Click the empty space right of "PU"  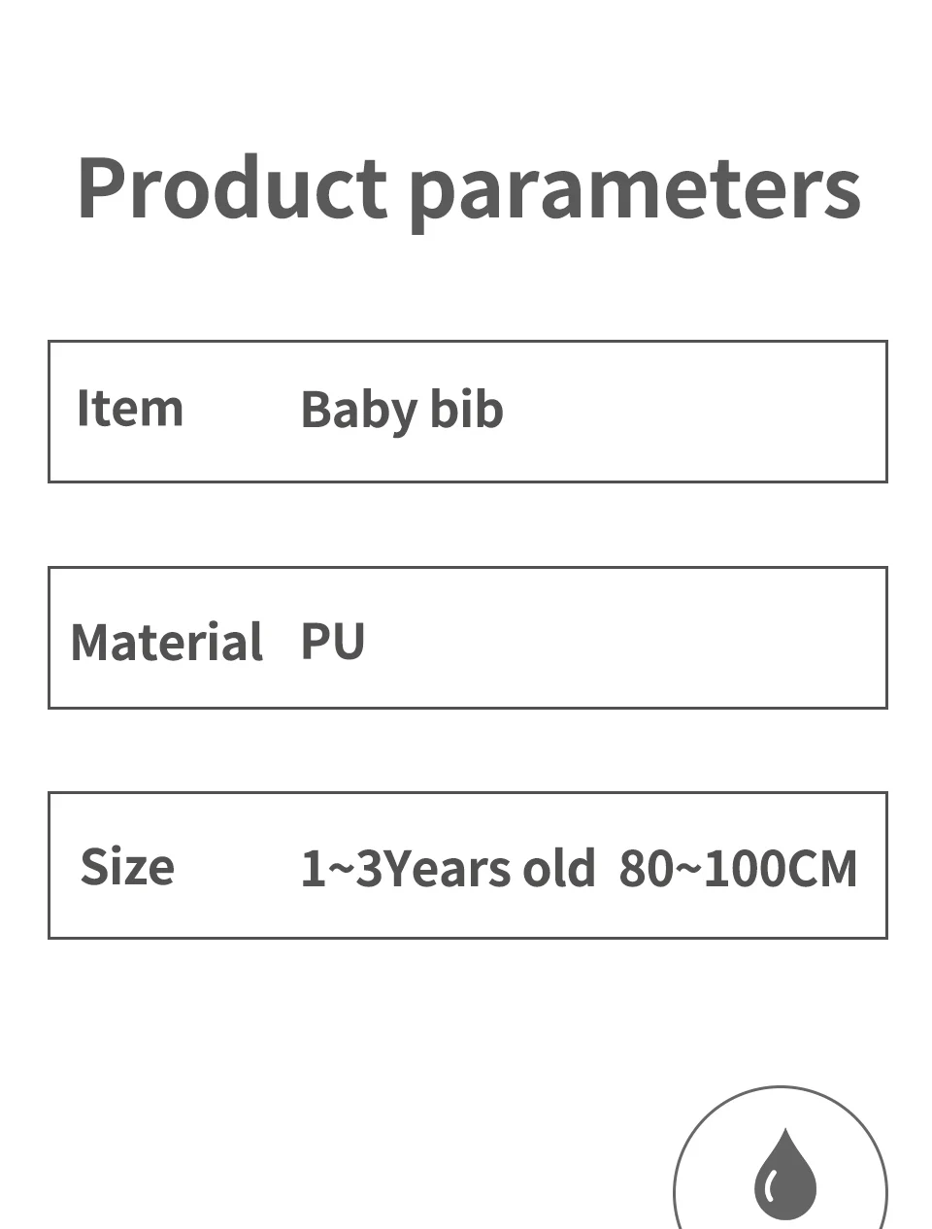[x=621, y=641]
